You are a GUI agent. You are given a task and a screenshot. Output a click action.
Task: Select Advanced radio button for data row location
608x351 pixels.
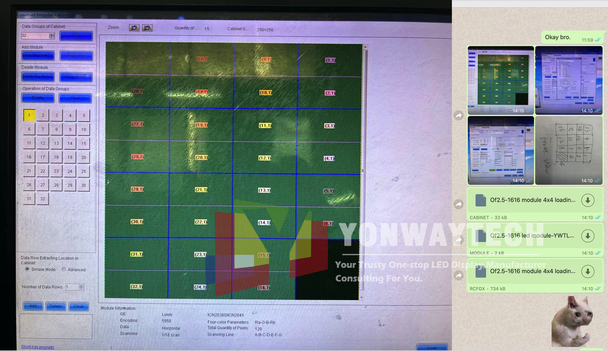click(64, 269)
